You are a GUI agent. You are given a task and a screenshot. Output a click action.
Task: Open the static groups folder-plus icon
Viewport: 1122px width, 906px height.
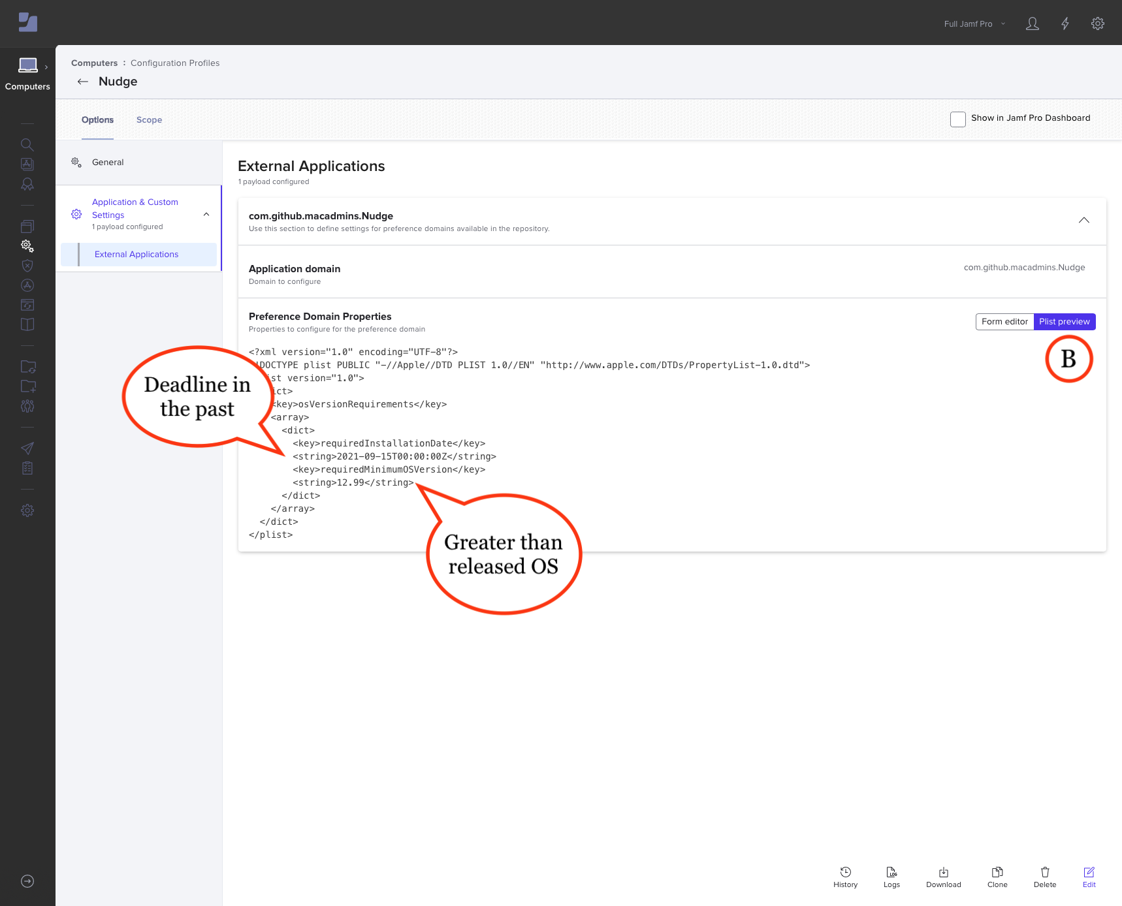click(x=28, y=386)
